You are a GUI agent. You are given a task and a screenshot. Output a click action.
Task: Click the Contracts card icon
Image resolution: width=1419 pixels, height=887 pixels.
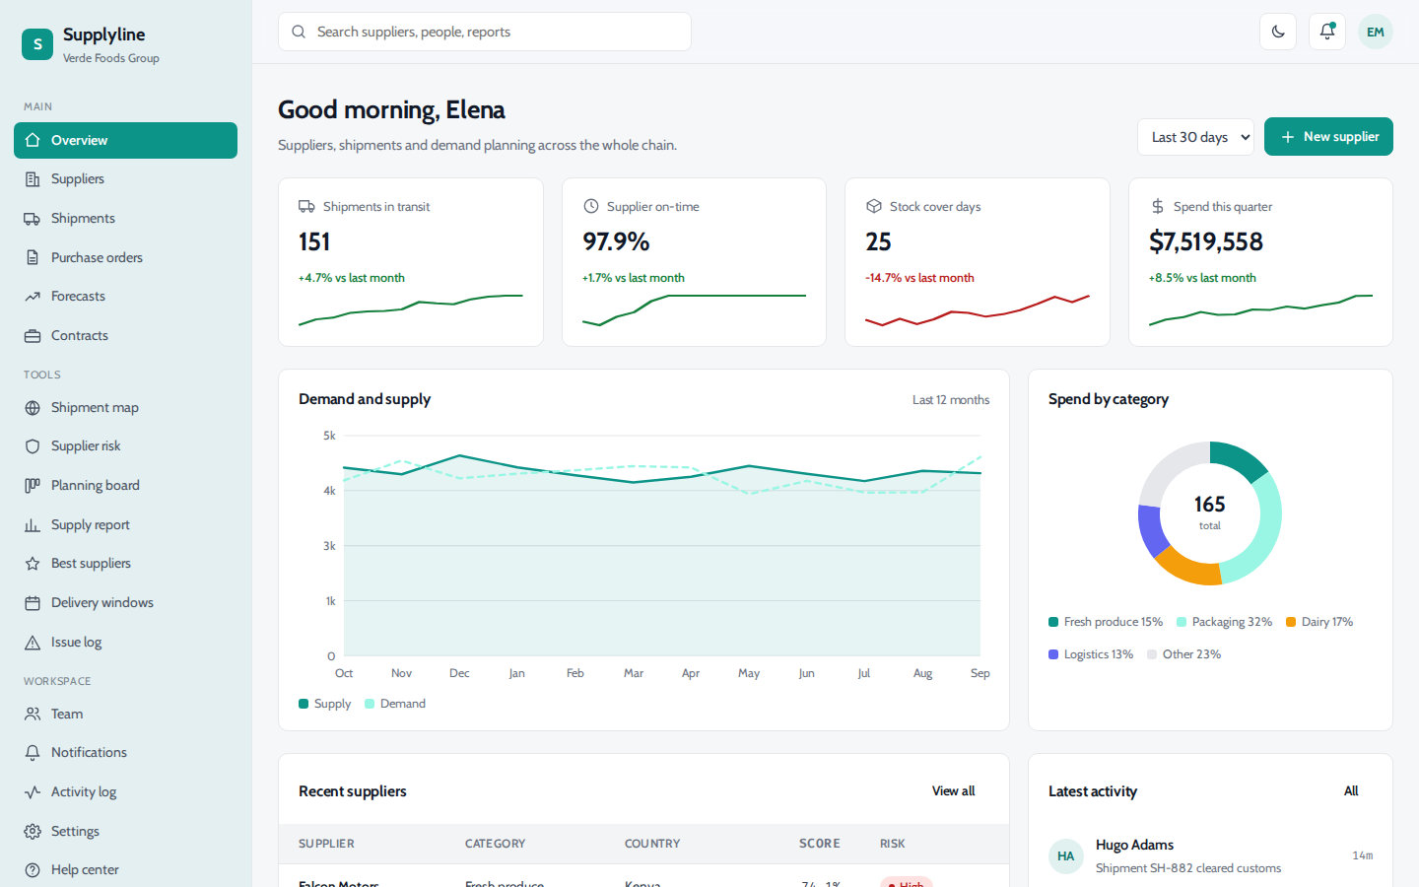[x=33, y=336]
